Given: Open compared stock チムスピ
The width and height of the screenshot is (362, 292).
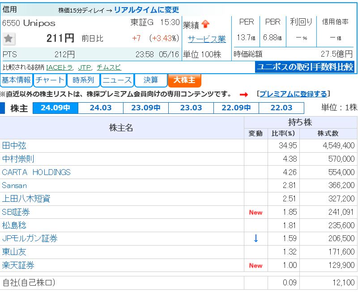Looking at the screenshot, I should (109, 67).
